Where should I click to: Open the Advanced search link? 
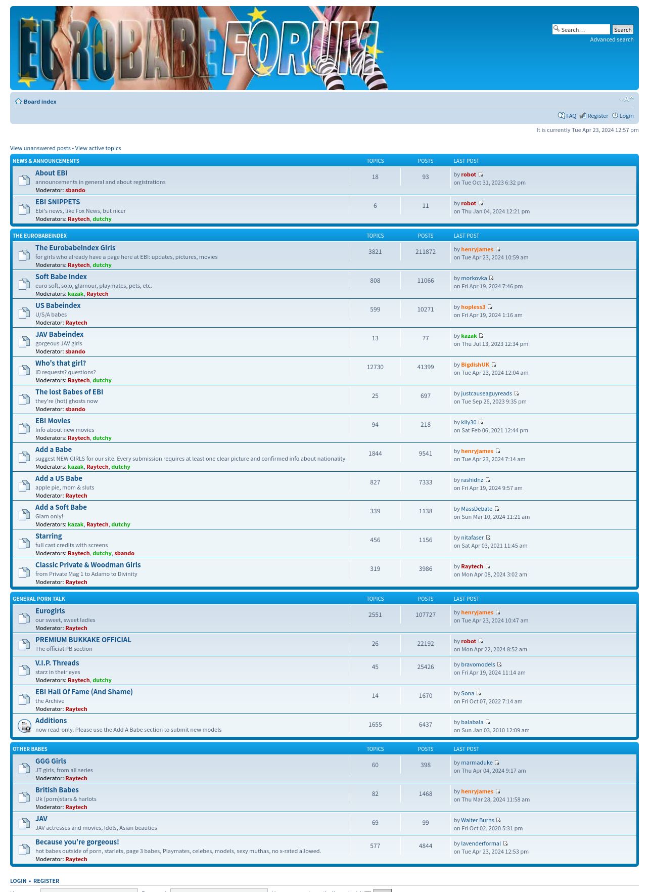coord(612,39)
